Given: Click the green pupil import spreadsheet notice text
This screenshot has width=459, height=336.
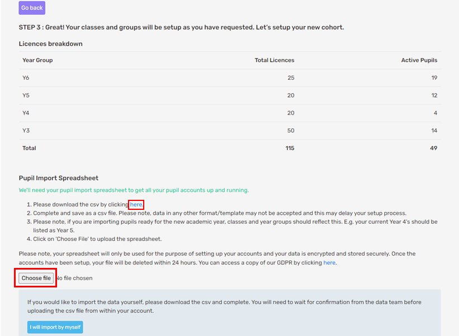Looking at the screenshot, I should (134, 190).
